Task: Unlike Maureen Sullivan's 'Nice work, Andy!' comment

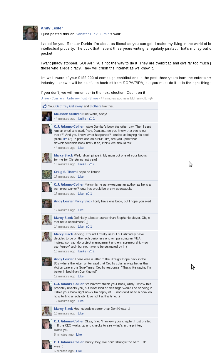Action: tap(82, 119)
